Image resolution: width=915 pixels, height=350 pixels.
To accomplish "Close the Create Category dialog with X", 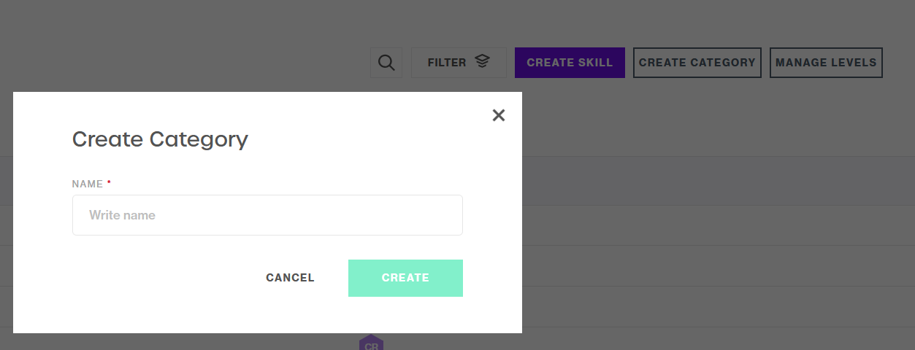I will (x=499, y=115).
